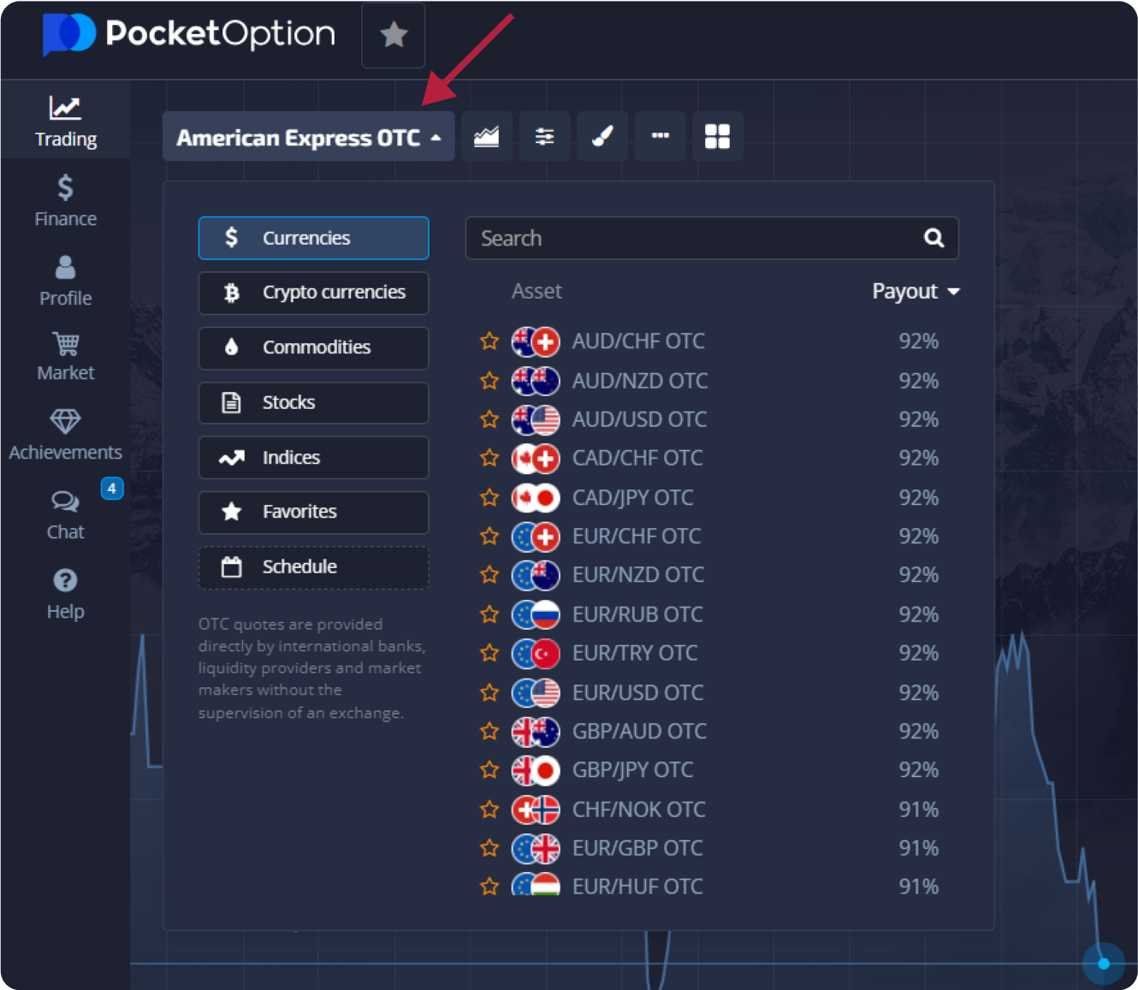Choose CAD/CHF OTC from the list
The height and width of the screenshot is (990, 1138).
point(712,458)
